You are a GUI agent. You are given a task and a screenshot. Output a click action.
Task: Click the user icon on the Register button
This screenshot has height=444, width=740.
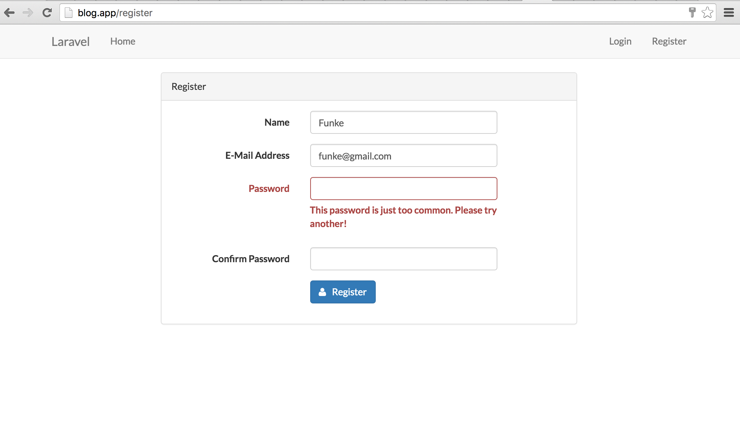pyautogui.click(x=322, y=292)
